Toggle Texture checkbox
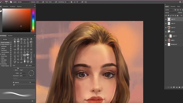The image size is (183, 103). tap(0, 48)
